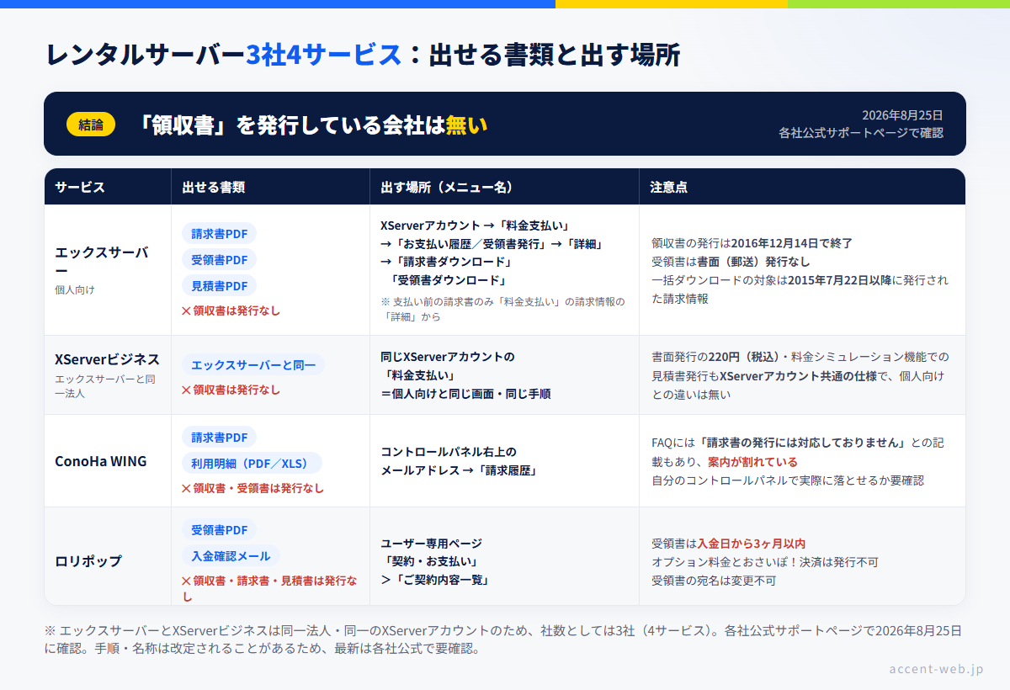
Task: Click the 出す場所（メニュー名） column header
Action: 447,187
